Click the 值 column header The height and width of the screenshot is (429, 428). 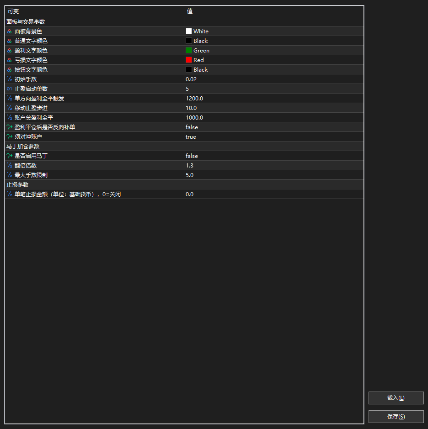coord(190,11)
